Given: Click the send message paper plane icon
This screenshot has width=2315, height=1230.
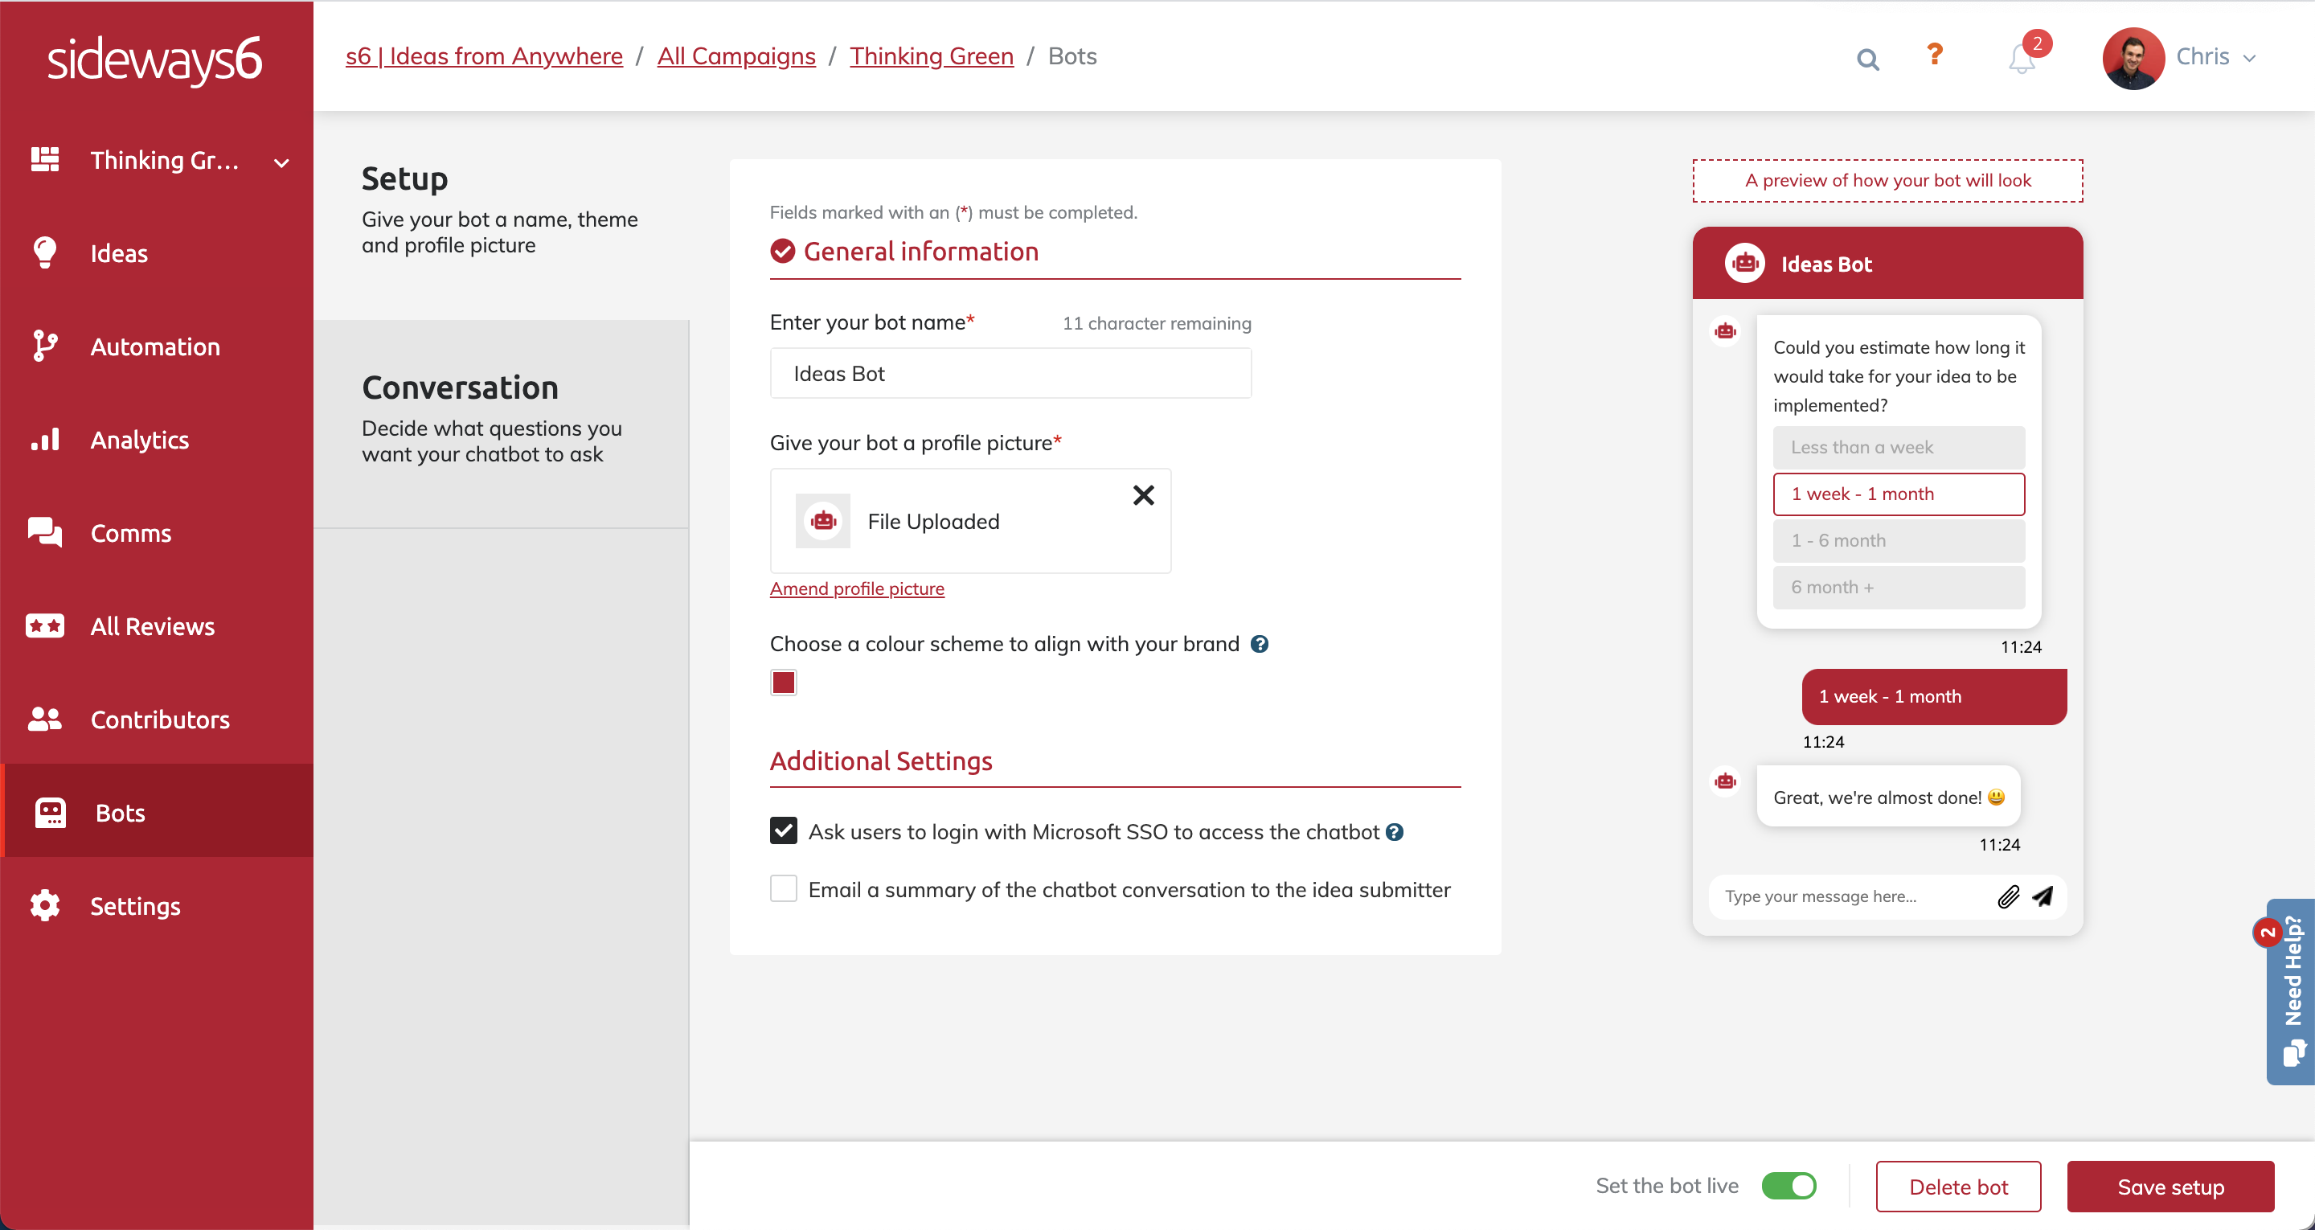Looking at the screenshot, I should (x=2043, y=896).
